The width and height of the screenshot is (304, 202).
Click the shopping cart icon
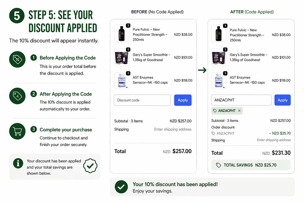[x=17, y=131]
